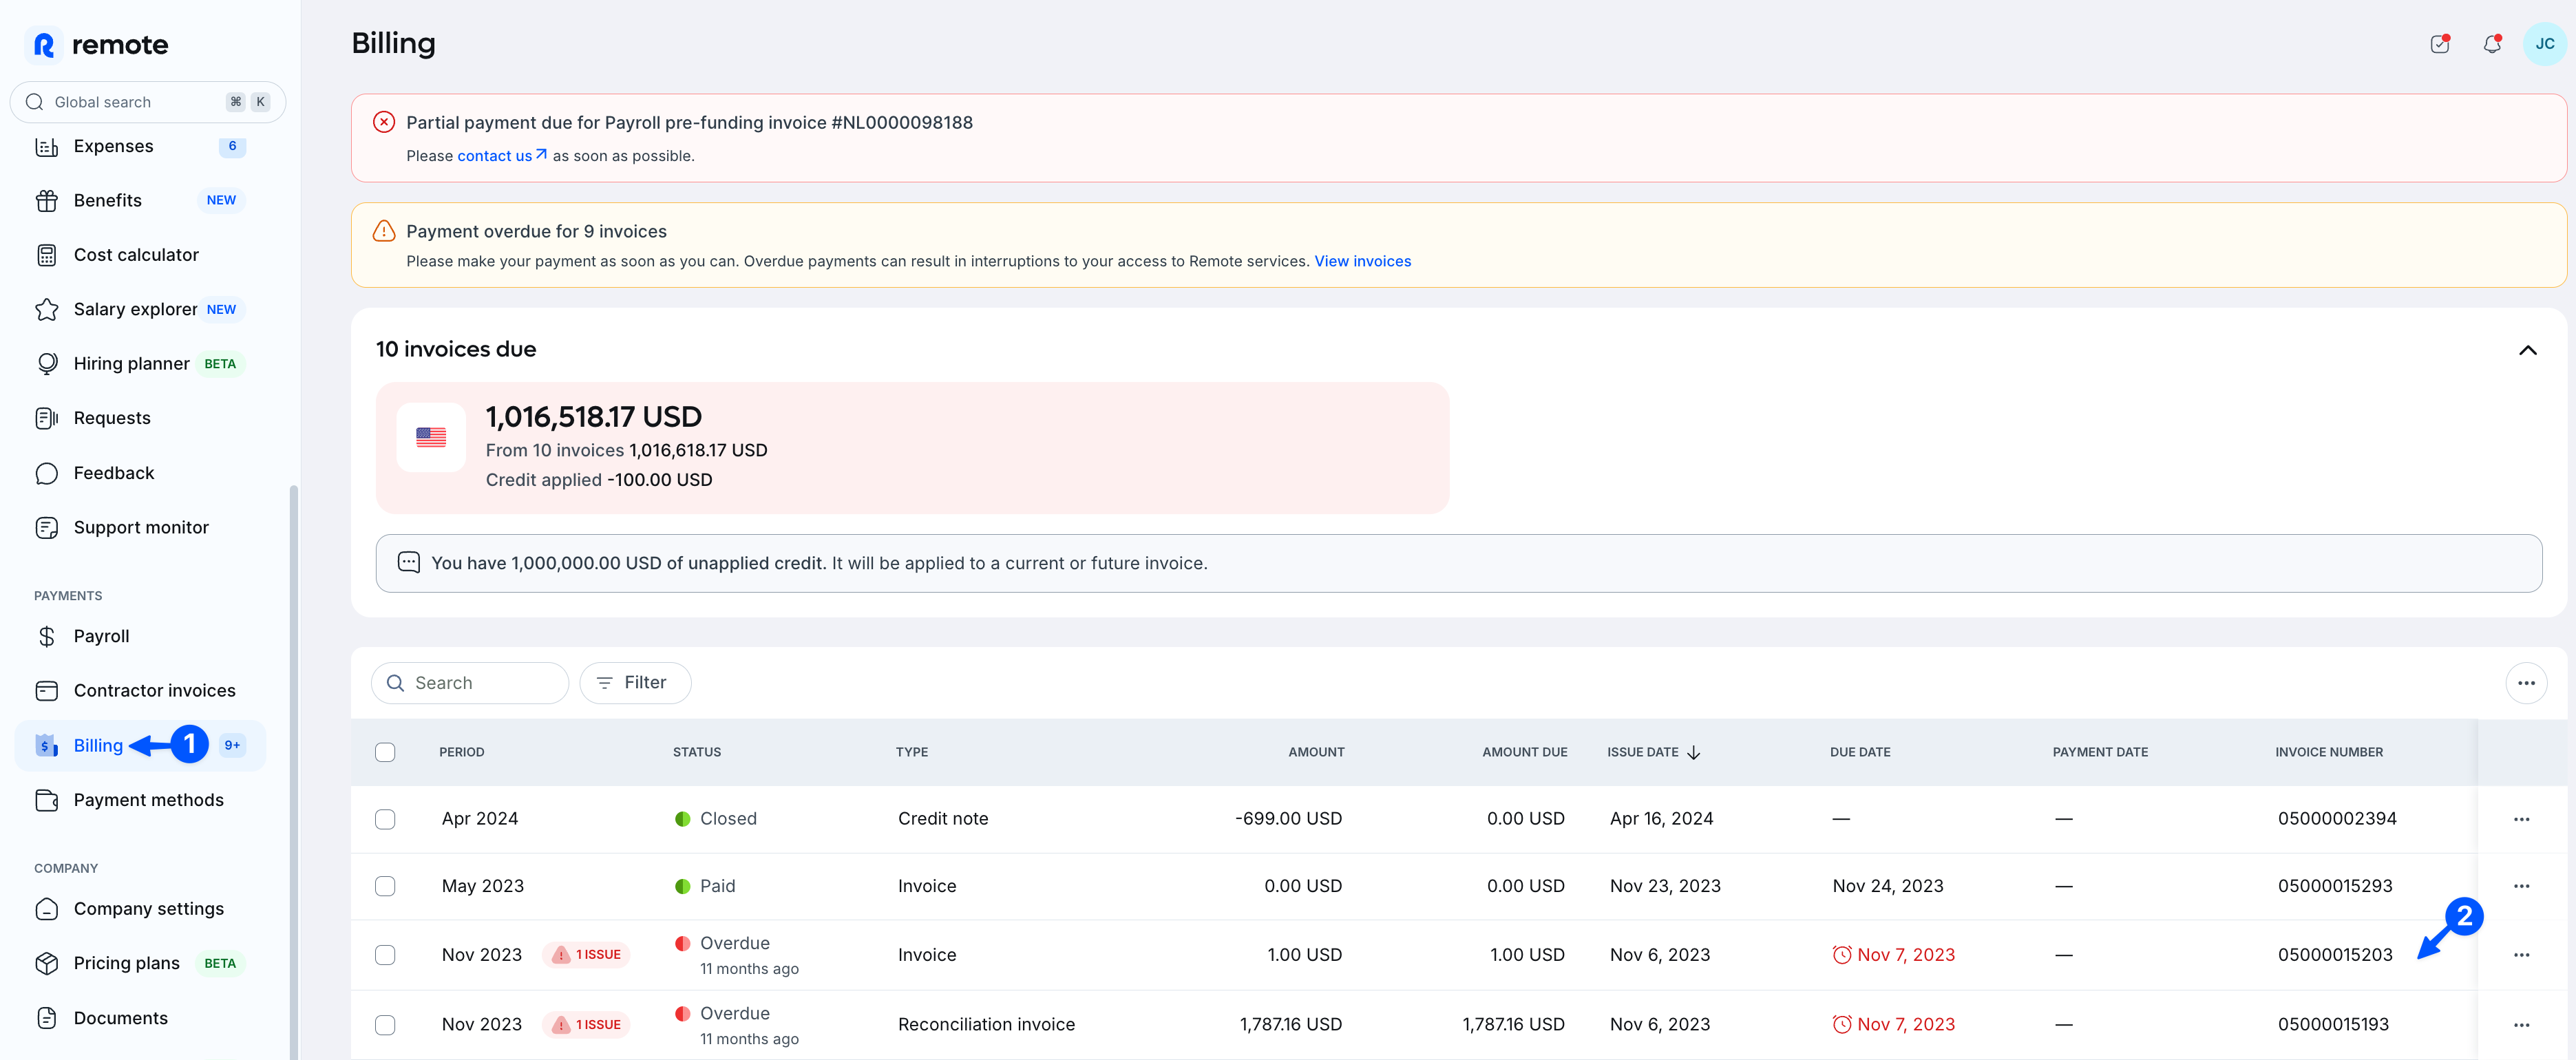Open the table options ellipsis icon
This screenshot has width=2576, height=1060.
[x=2526, y=683]
